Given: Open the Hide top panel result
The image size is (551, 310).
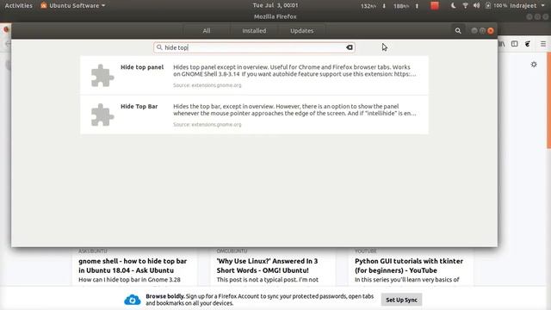Looking at the screenshot, I should click(x=254, y=75).
